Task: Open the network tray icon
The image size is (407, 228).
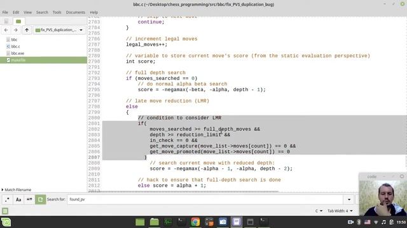Action: [376, 222]
